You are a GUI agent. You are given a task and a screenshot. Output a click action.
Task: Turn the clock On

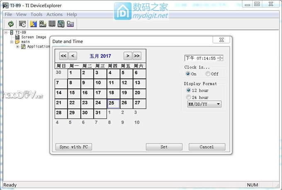(x=188, y=74)
